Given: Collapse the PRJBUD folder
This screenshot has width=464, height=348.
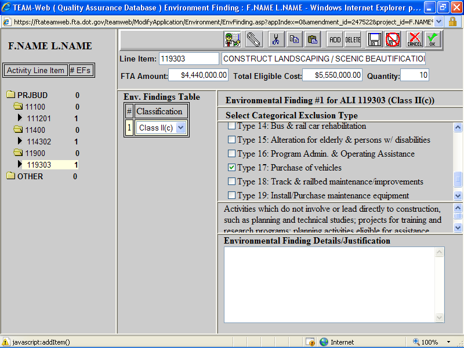Looking at the screenshot, I should pyautogui.click(x=10, y=95).
